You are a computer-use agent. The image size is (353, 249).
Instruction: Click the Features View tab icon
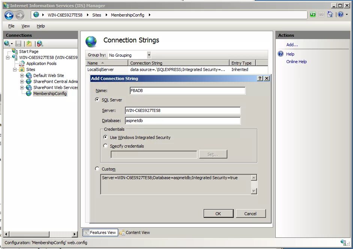[86, 232]
